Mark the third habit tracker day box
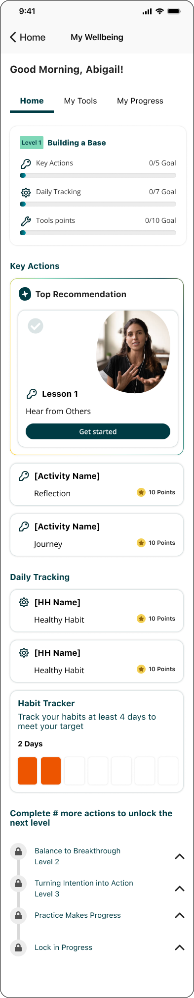This screenshot has height=998, width=194. coord(75,771)
